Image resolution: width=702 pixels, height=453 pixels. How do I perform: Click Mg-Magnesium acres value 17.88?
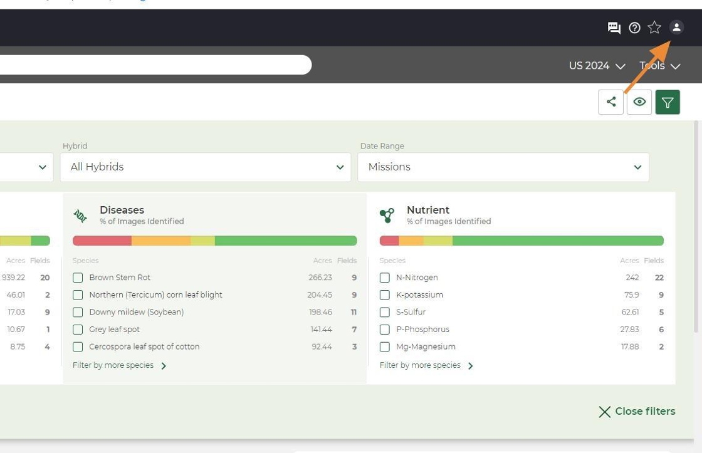point(630,346)
